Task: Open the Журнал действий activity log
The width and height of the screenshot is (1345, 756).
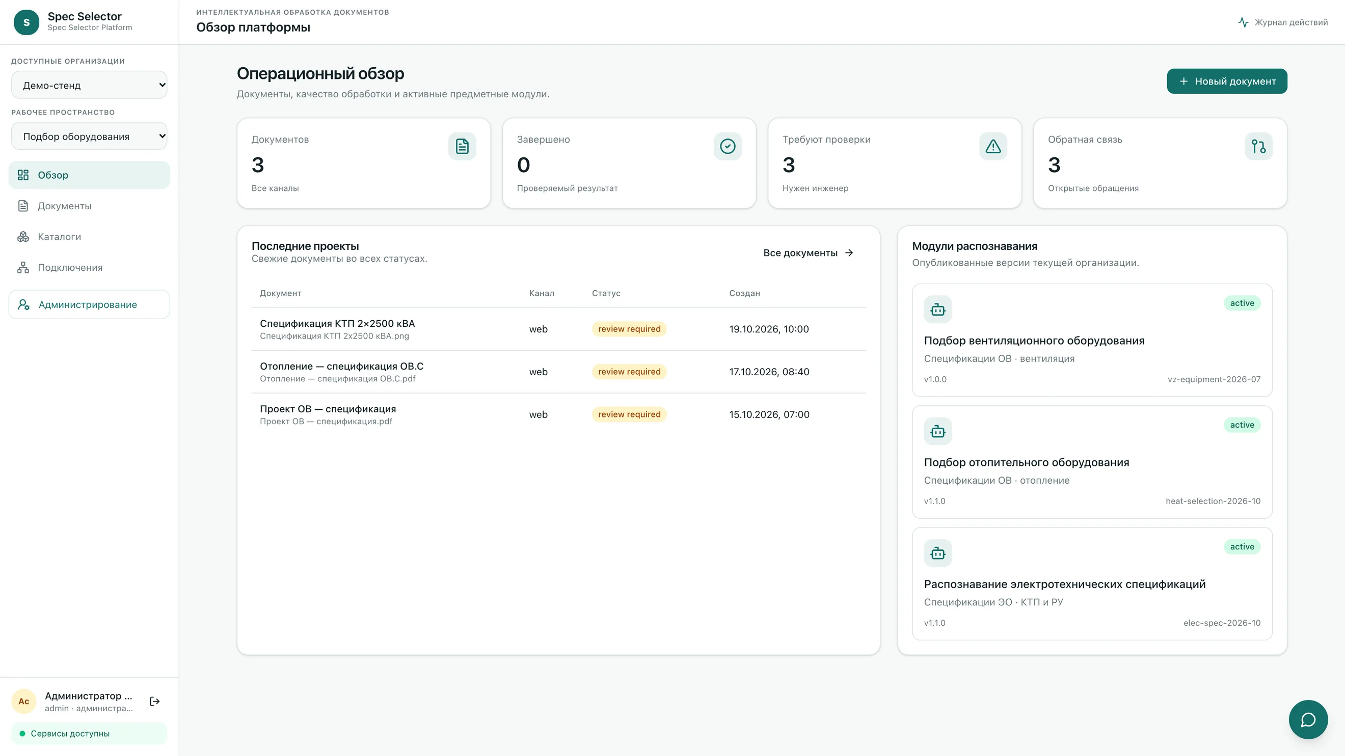Action: point(1283,22)
